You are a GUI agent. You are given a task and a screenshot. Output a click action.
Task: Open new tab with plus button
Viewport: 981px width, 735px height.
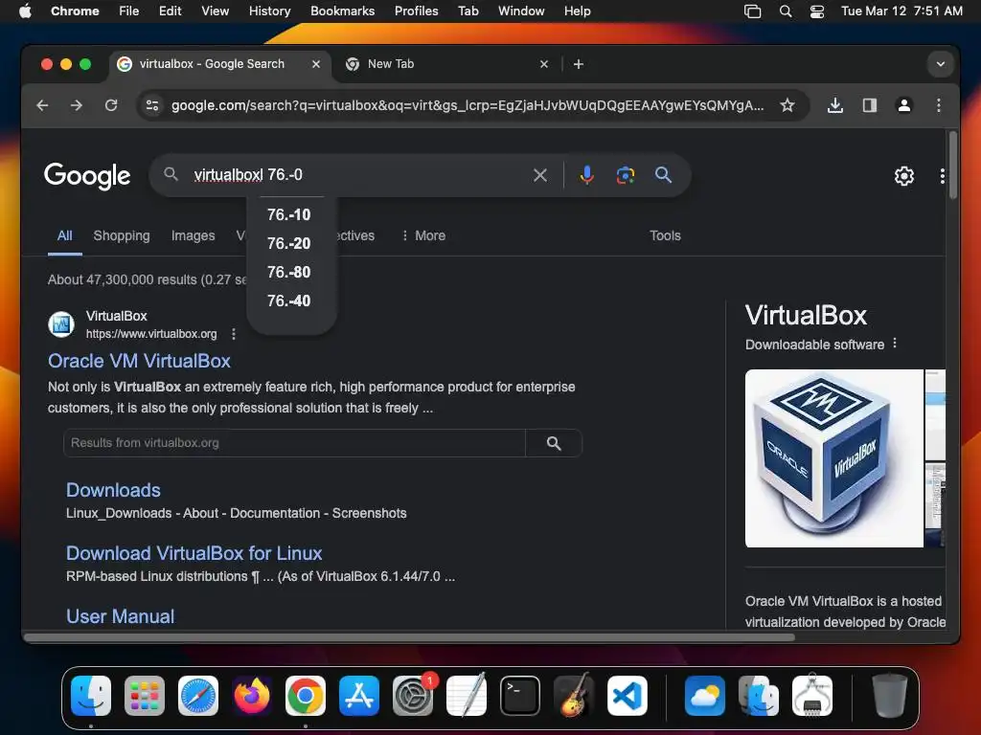(x=578, y=64)
